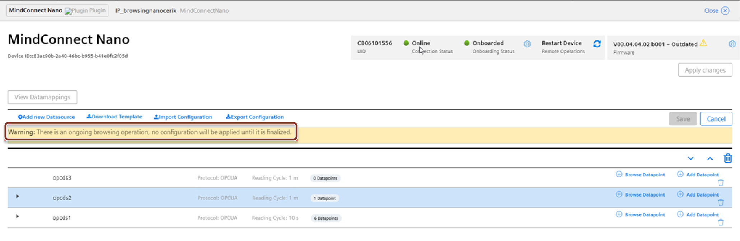
Task: Collapse all datasources with down chevron
Action: (691, 158)
